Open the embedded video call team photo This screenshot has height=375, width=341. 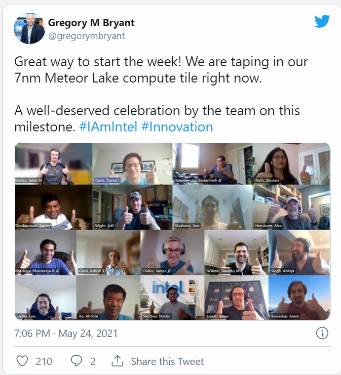(172, 231)
